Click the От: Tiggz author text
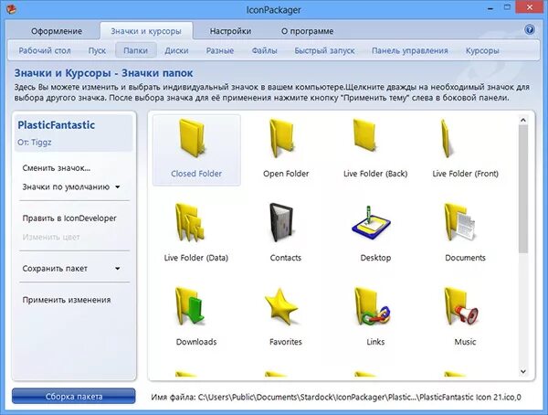Viewport: 548px width, 415px height. tap(35, 143)
